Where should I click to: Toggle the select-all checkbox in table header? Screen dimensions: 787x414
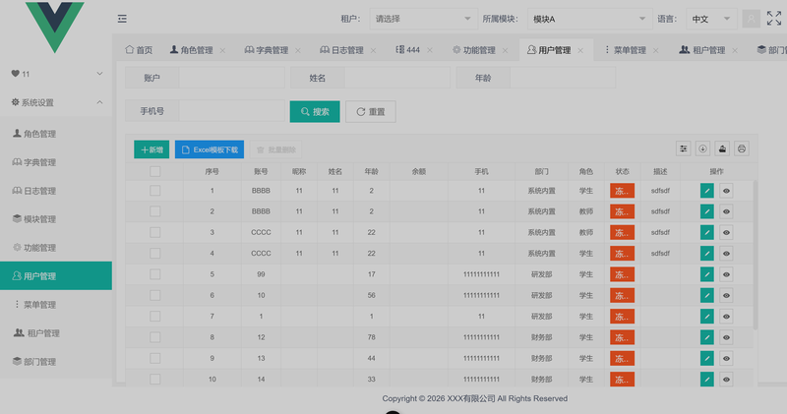(x=155, y=172)
